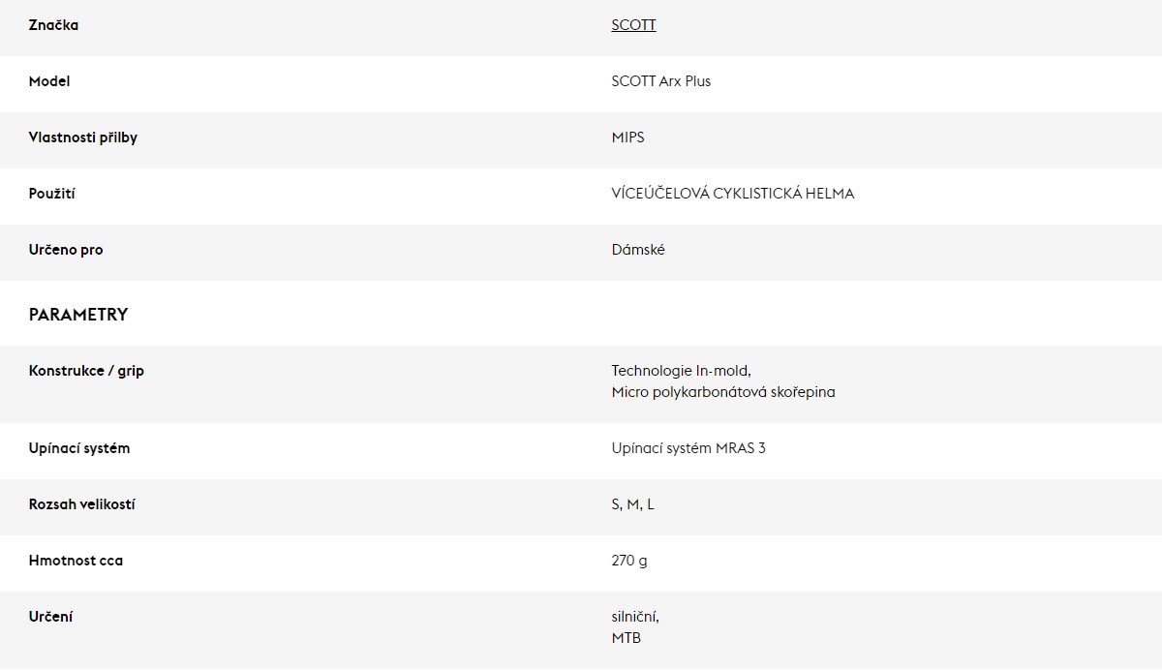Click the Model row label

pos(49,81)
